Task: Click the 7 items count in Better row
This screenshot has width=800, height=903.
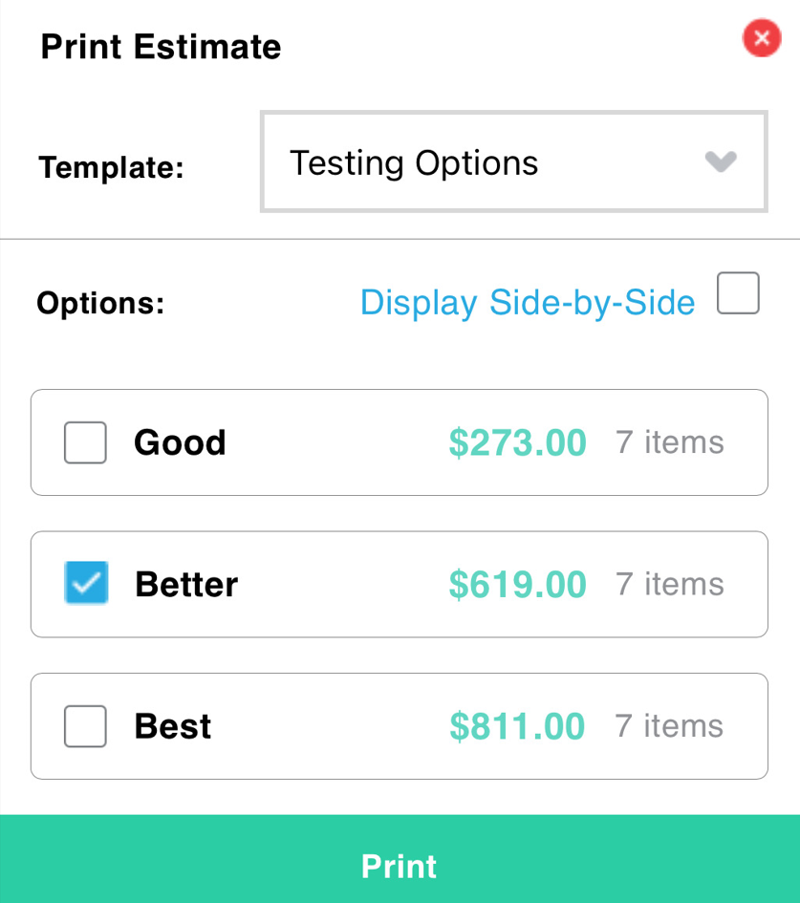Action: (669, 584)
